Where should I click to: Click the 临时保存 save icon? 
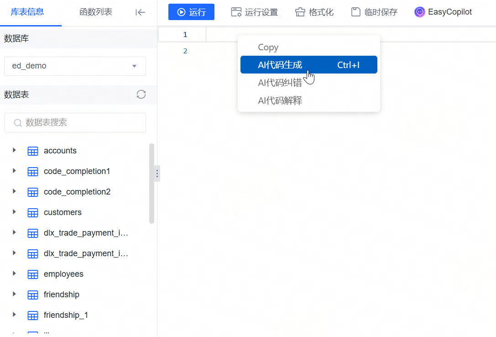tap(356, 12)
